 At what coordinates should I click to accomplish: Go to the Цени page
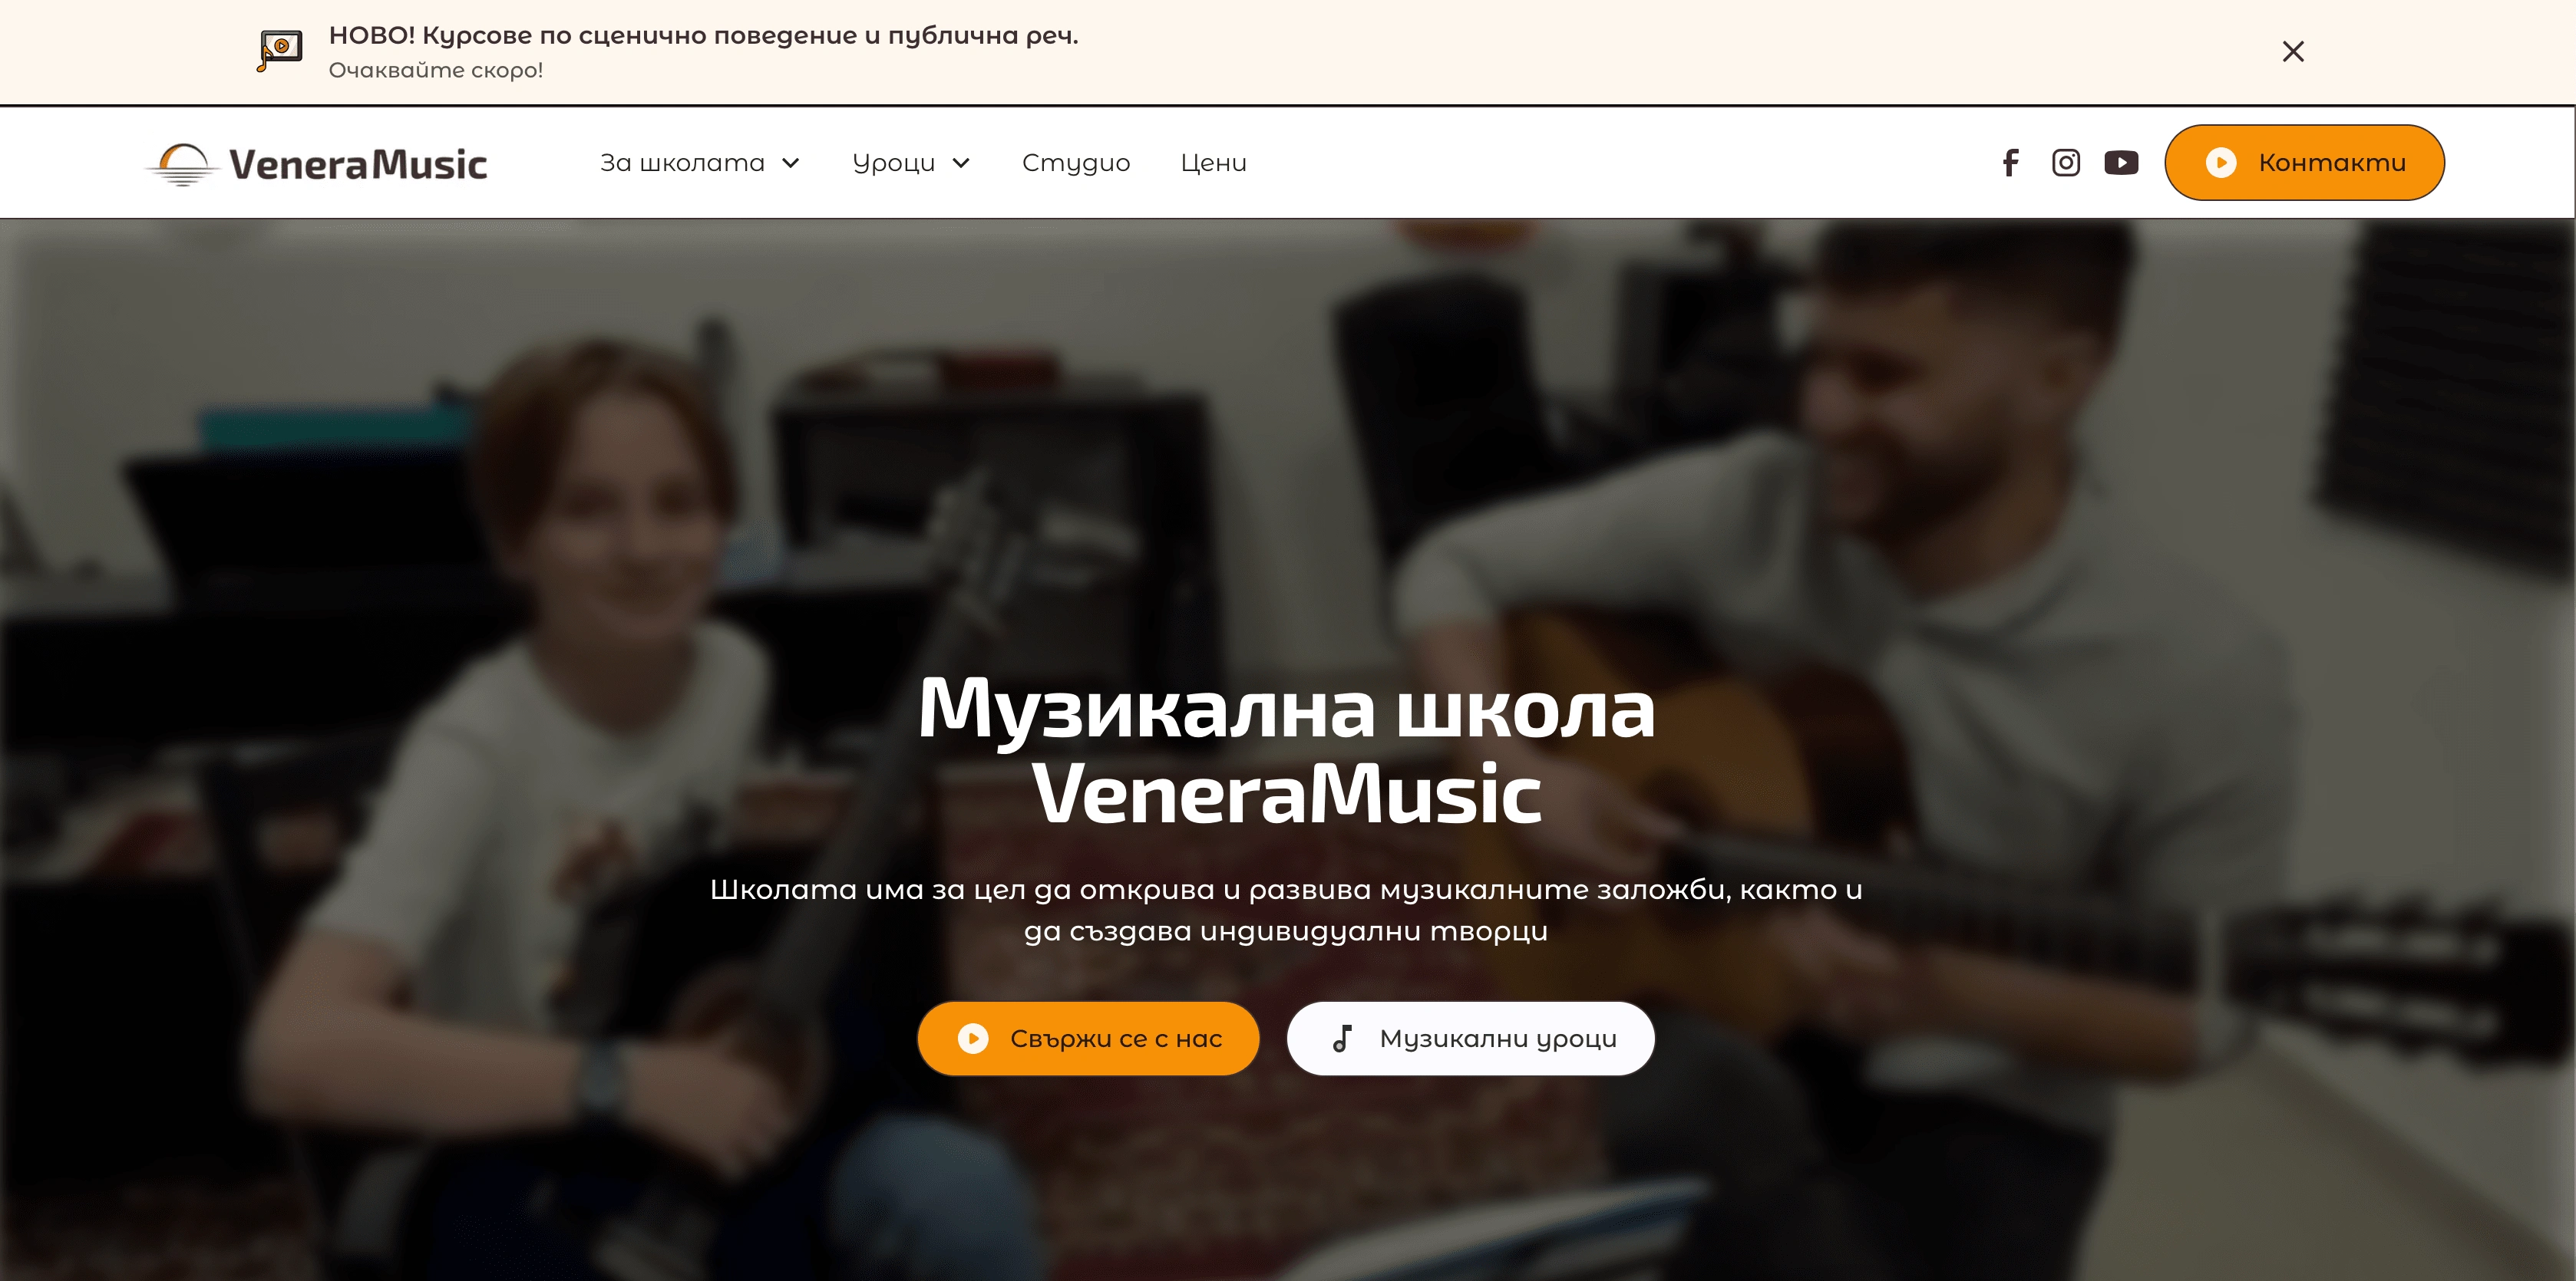(x=1213, y=163)
